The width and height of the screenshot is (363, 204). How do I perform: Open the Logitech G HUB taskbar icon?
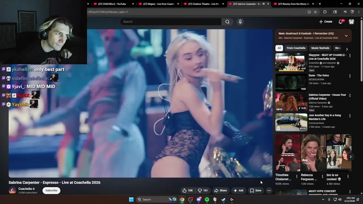232,199
